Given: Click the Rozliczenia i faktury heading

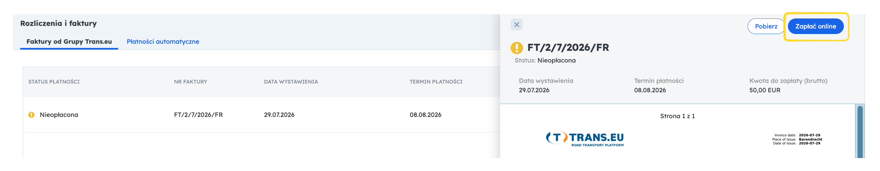Looking at the screenshot, I should (x=58, y=23).
